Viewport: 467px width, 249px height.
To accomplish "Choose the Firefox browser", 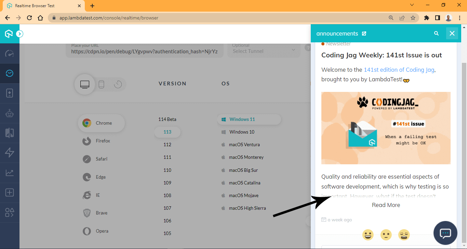I will tap(96, 141).
